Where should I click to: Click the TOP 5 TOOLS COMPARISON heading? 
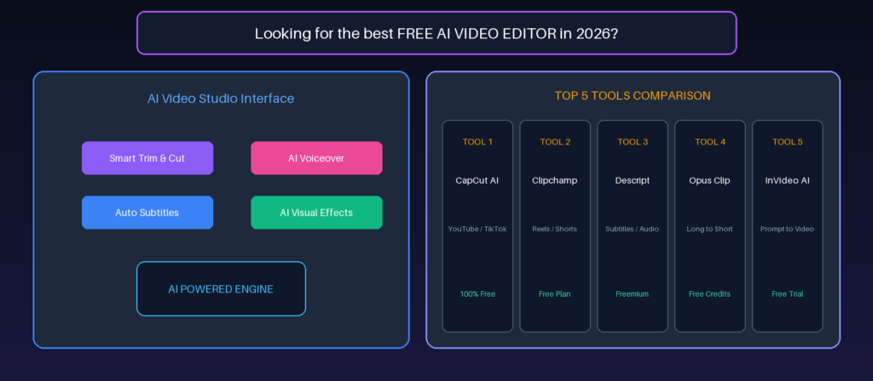click(x=633, y=95)
